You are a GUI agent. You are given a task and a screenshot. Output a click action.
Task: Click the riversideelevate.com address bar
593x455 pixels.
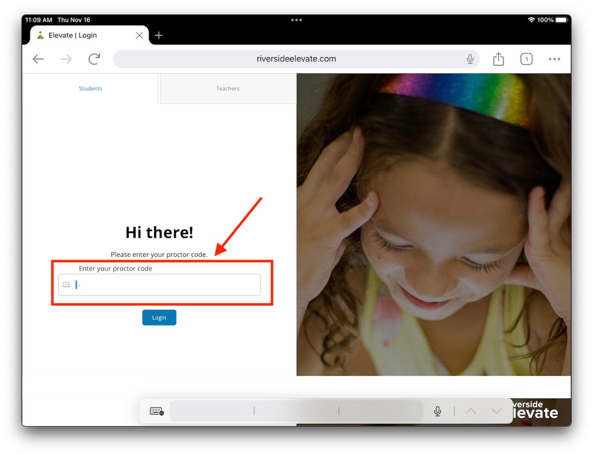[x=296, y=59]
